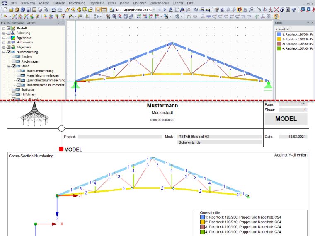
Task: Collapse the Stäbe tree node
Action: pyautogui.click(x=9, y=66)
